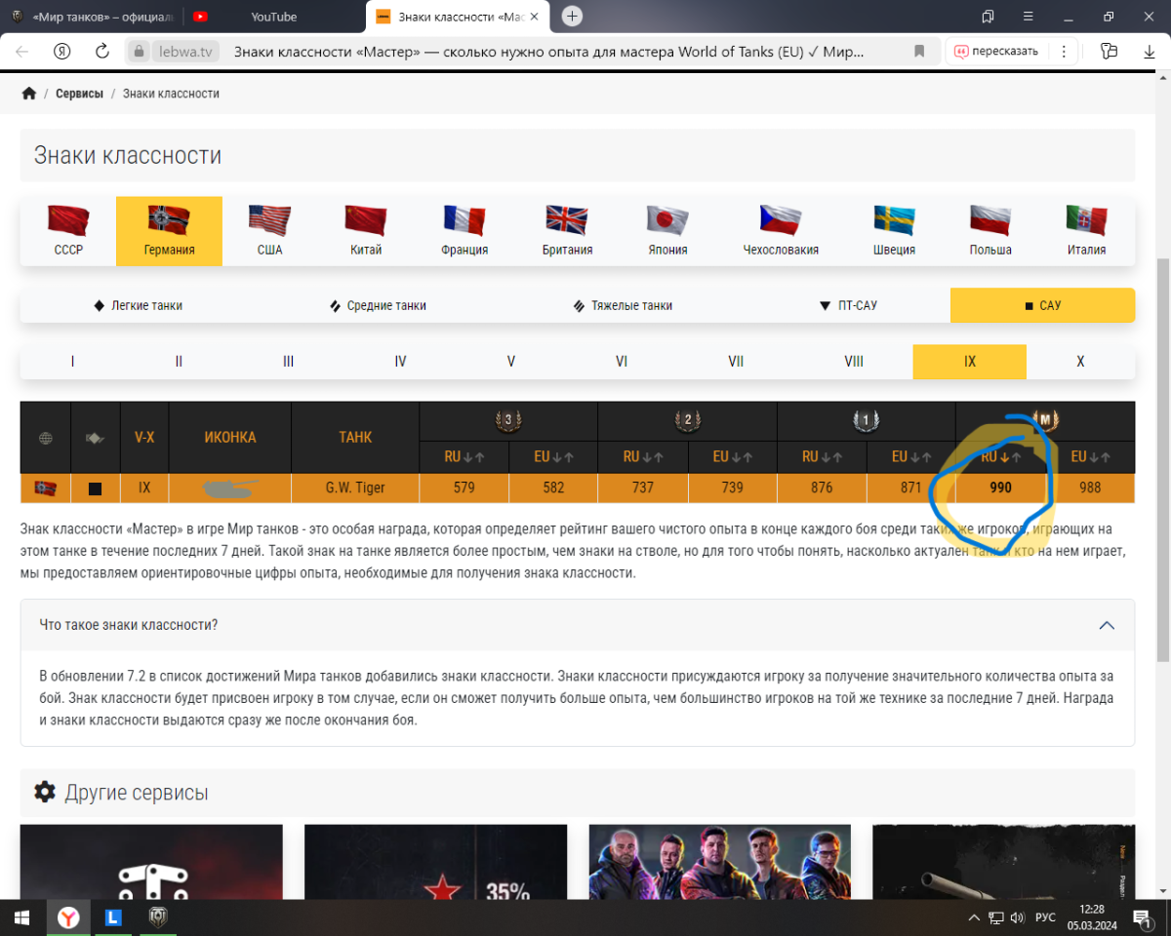The height and width of the screenshot is (936, 1171).
Task: Select tier VII
Action: (736, 361)
